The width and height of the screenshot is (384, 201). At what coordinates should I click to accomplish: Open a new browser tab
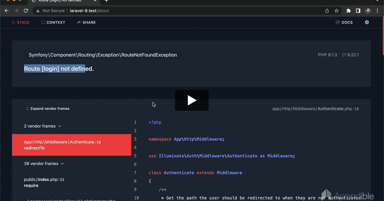107,1
